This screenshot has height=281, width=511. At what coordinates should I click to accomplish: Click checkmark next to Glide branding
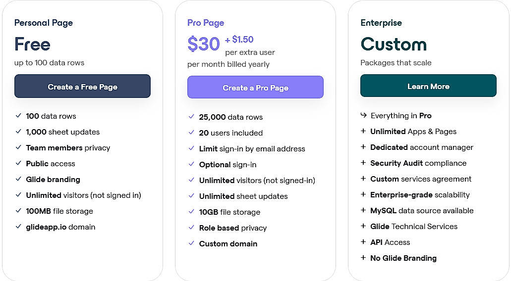tap(18, 179)
